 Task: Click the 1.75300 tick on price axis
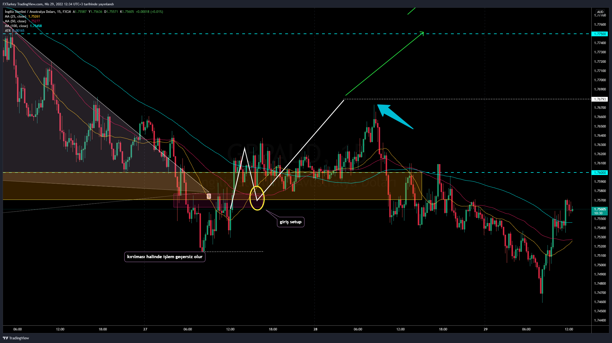[x=600, y=237]
